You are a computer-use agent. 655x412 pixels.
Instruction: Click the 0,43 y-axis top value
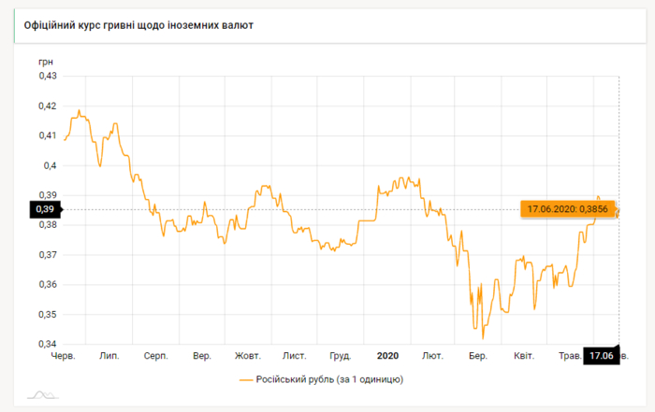tap(47, 76)
